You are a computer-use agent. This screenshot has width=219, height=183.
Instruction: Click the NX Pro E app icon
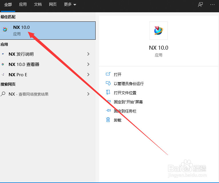coord(3,75)
